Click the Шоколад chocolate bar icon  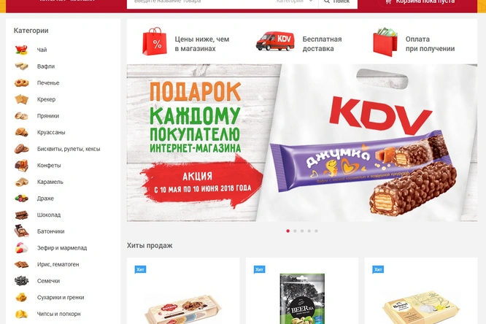click(21, 215)
